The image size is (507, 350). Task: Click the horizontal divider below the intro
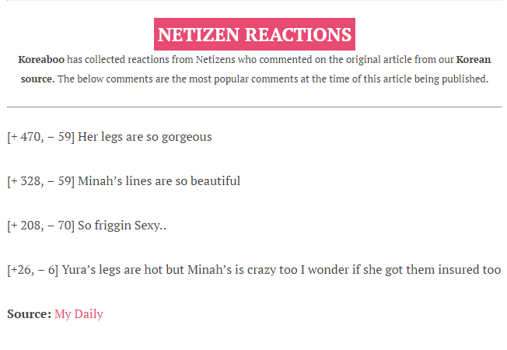(x=254, y=107)
